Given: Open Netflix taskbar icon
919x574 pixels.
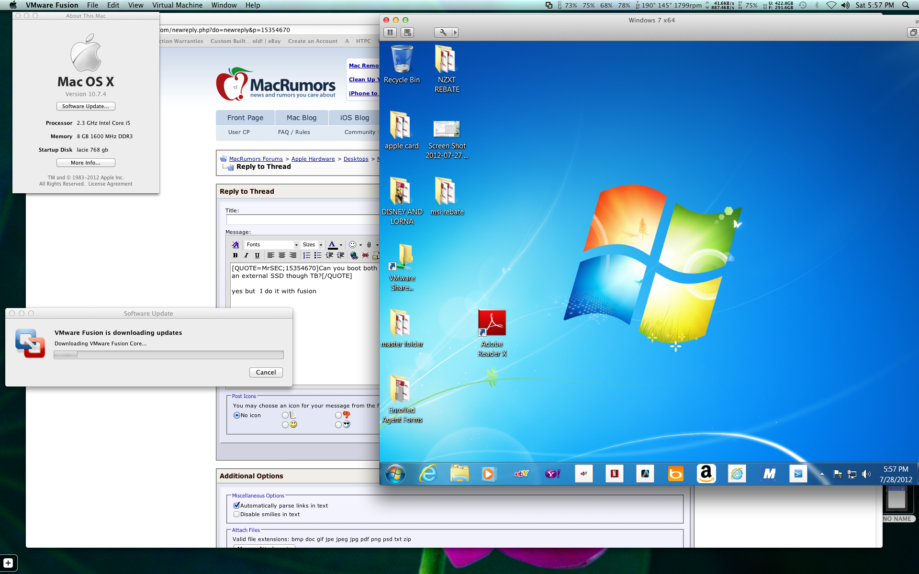Looking at the screenshot, I should [614, 474].
